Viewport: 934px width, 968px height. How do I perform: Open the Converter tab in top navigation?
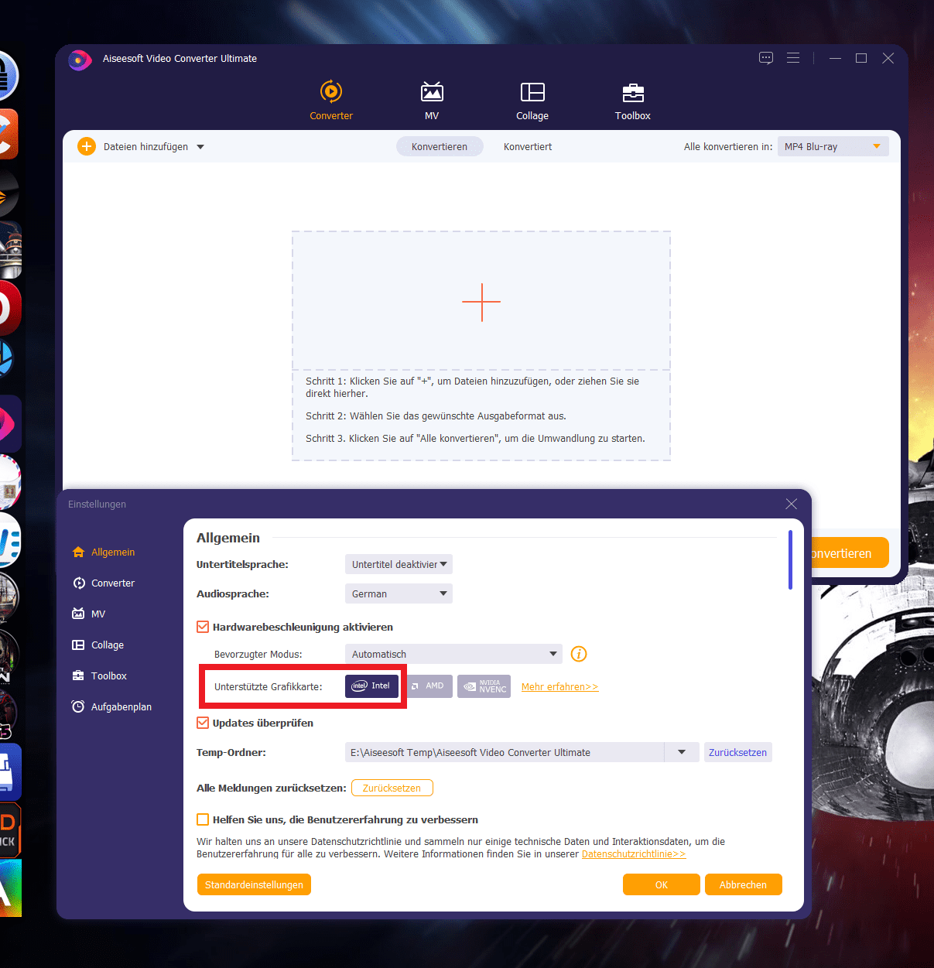[331, 100]
